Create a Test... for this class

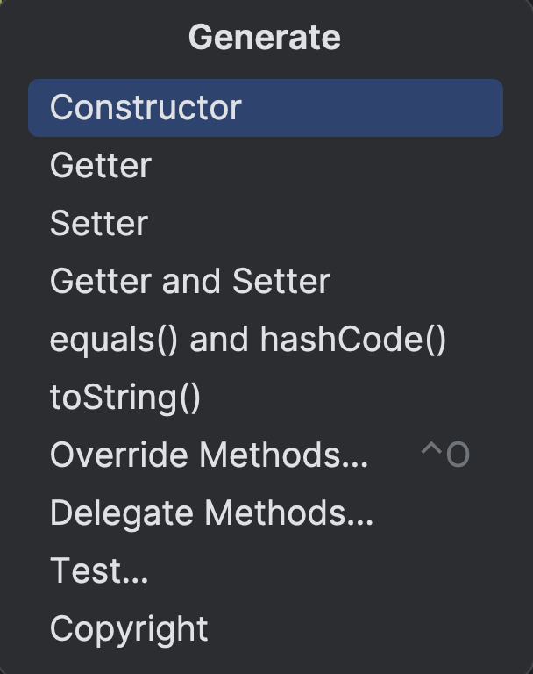pos(99,571)
